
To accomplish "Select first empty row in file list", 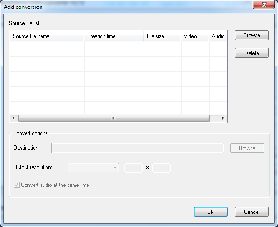I will tap(118, 45).
